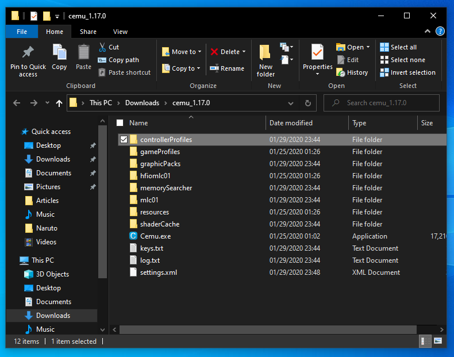Switch to the Home ribbon tab

[55, 32]
